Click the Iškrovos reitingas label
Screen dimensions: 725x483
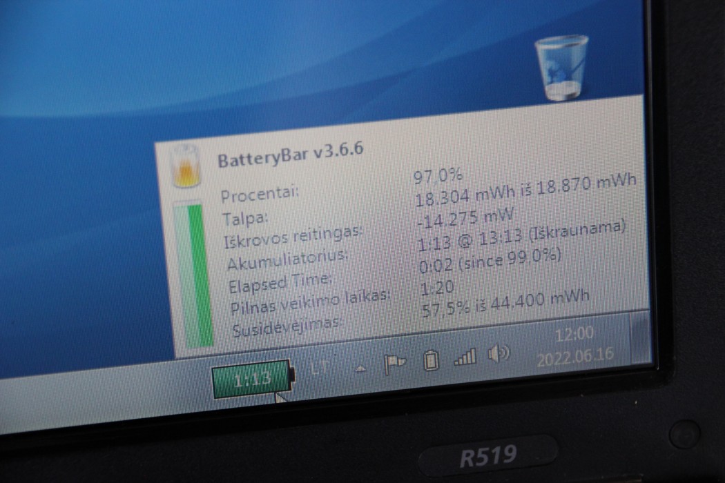[293, 237]
